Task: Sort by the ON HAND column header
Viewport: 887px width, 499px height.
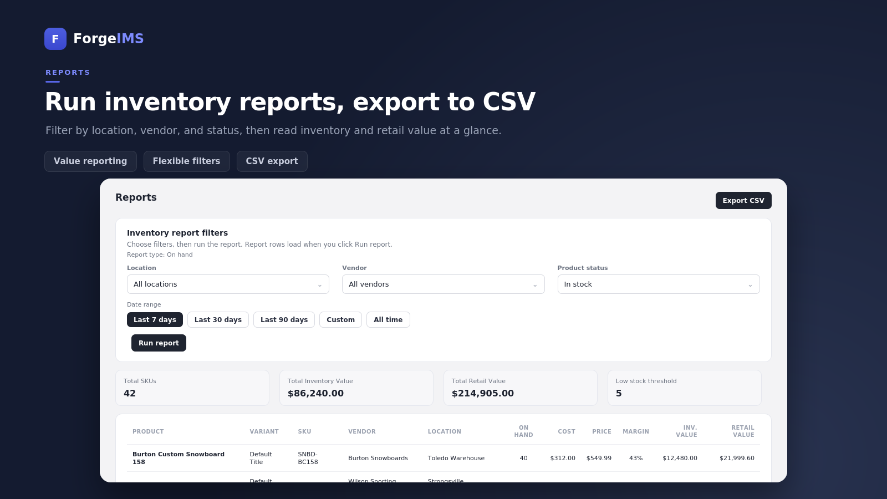Action: (x=523, y=431)
